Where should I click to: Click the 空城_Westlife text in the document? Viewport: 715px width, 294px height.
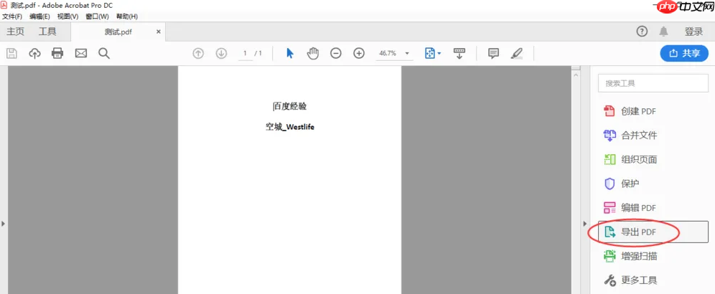pyautogui.click(x=290, y=127)
